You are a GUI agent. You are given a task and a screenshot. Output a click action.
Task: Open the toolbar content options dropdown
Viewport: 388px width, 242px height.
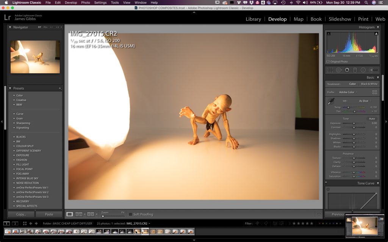(x=319, y=214)
